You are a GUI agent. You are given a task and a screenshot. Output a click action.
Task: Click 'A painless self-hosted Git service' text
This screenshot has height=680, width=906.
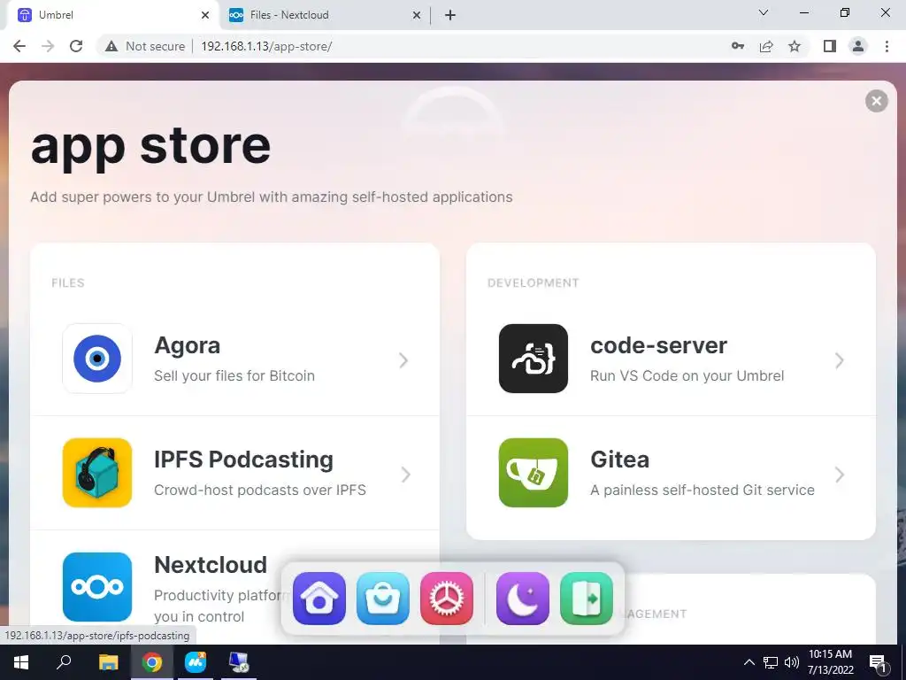(702, 491)
